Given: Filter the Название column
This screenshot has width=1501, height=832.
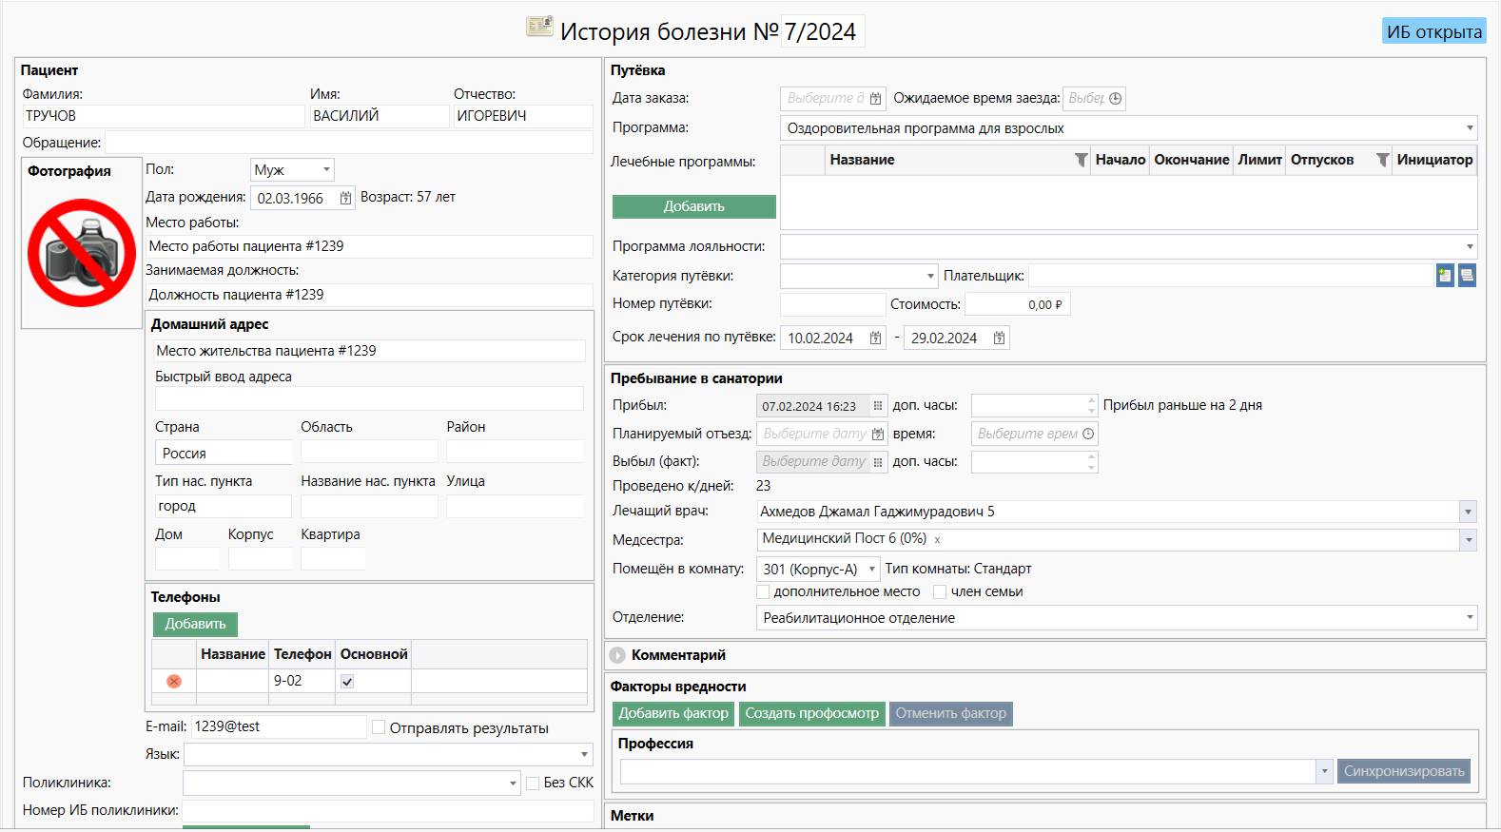Looking at the screenshot, I should coord(1081,161).
